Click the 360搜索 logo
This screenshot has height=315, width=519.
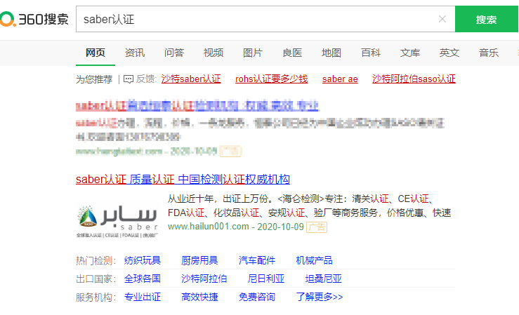coord(34,19)
